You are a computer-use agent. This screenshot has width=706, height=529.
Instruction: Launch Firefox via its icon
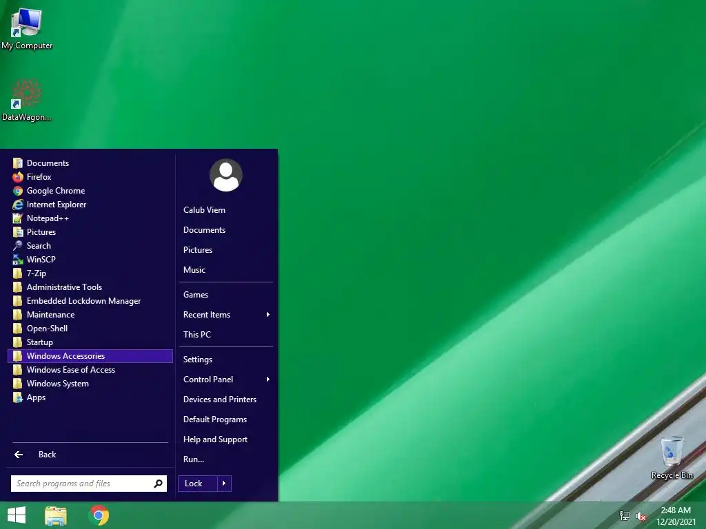tap(17, 177)
